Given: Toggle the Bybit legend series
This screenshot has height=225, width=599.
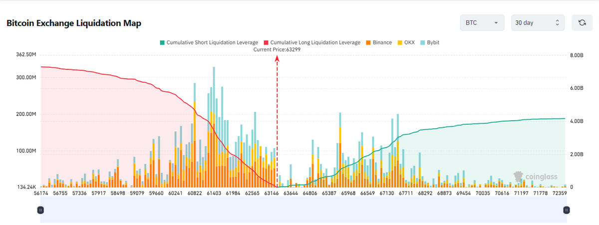Looking at the screenshot, I should [429, 42].
